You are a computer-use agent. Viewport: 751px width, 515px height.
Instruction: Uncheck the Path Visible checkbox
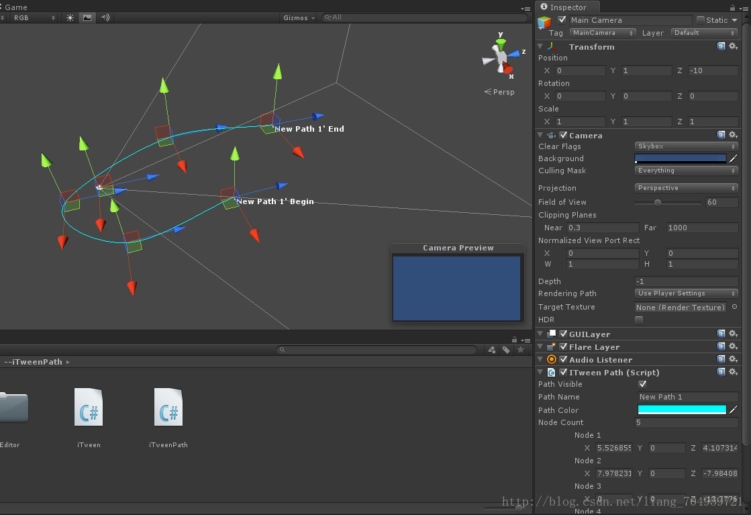(643, 384)
